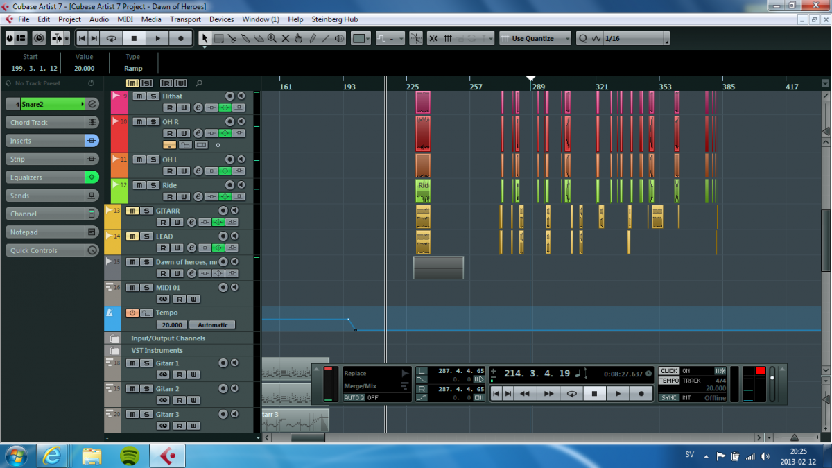Open Spotify from the Windows taskbar
This screenshot has width=832, height=468.
[x=130, y=456]
